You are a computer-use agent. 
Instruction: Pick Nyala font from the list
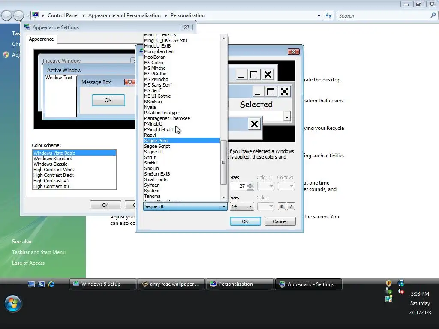[181, 107]
